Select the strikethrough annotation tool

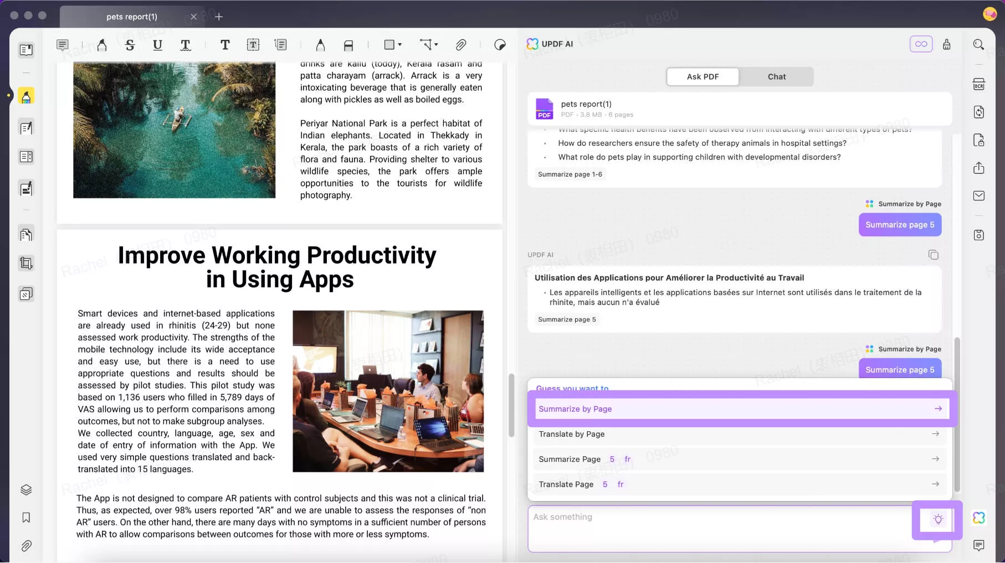pos(130,45)
